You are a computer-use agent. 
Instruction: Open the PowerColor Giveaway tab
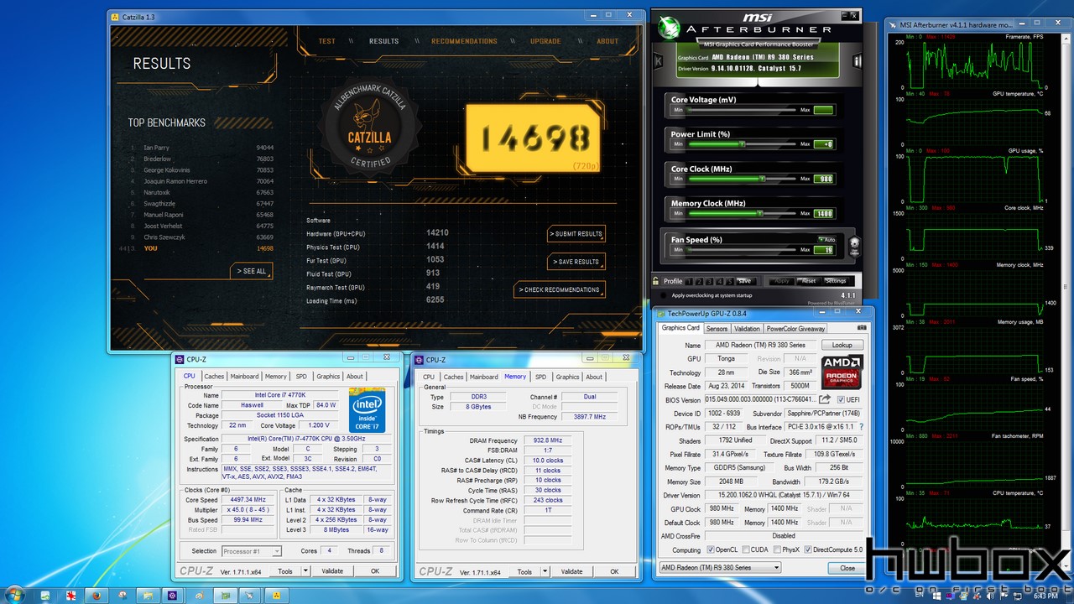tap(795, 329)
